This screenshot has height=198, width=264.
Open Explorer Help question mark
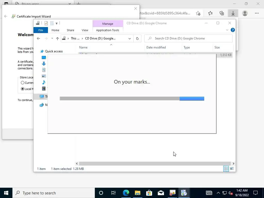[233, 30]
